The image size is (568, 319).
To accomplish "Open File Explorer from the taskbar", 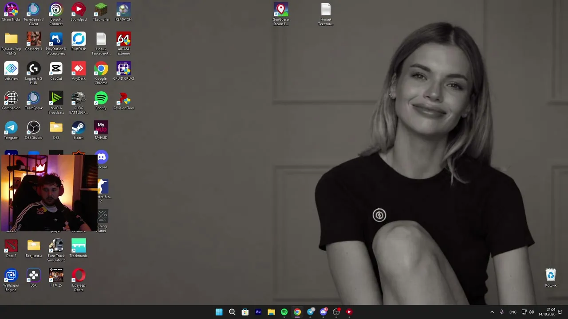I will click(271, 312).
